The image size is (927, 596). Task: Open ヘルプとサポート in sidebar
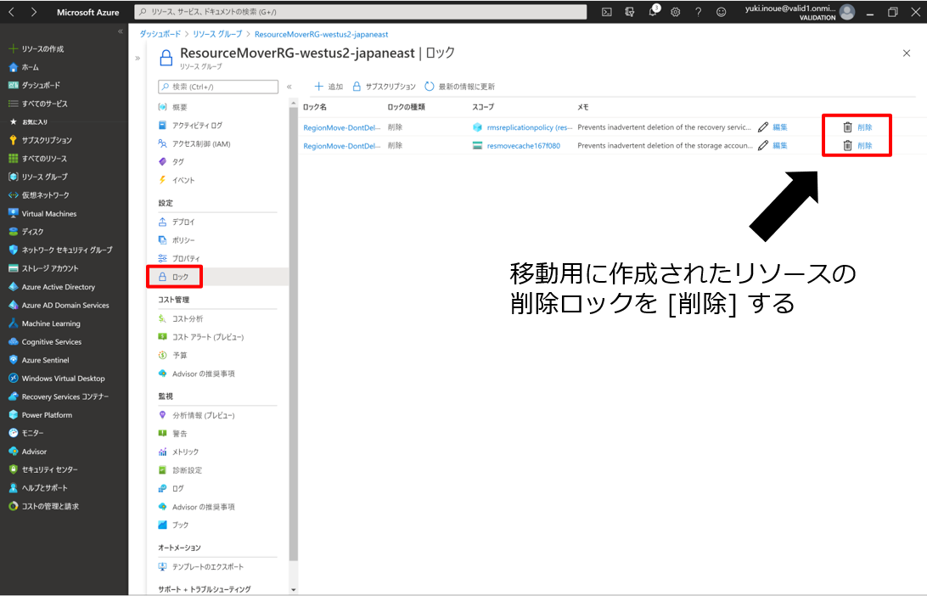pos(38,488)
